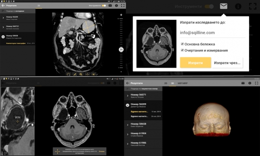Image resolution: width=260 pixels, height=156 pixels.
Task: Select the 3D tab
Action: (172, 83)
